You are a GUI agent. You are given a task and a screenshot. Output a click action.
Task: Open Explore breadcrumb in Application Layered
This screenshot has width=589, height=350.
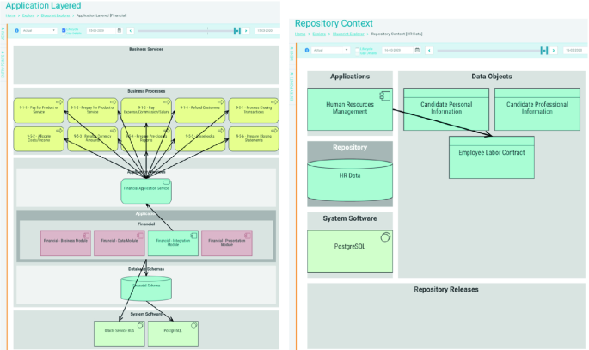pos(28,15)
